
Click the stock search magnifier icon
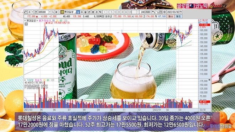(53, 12)
